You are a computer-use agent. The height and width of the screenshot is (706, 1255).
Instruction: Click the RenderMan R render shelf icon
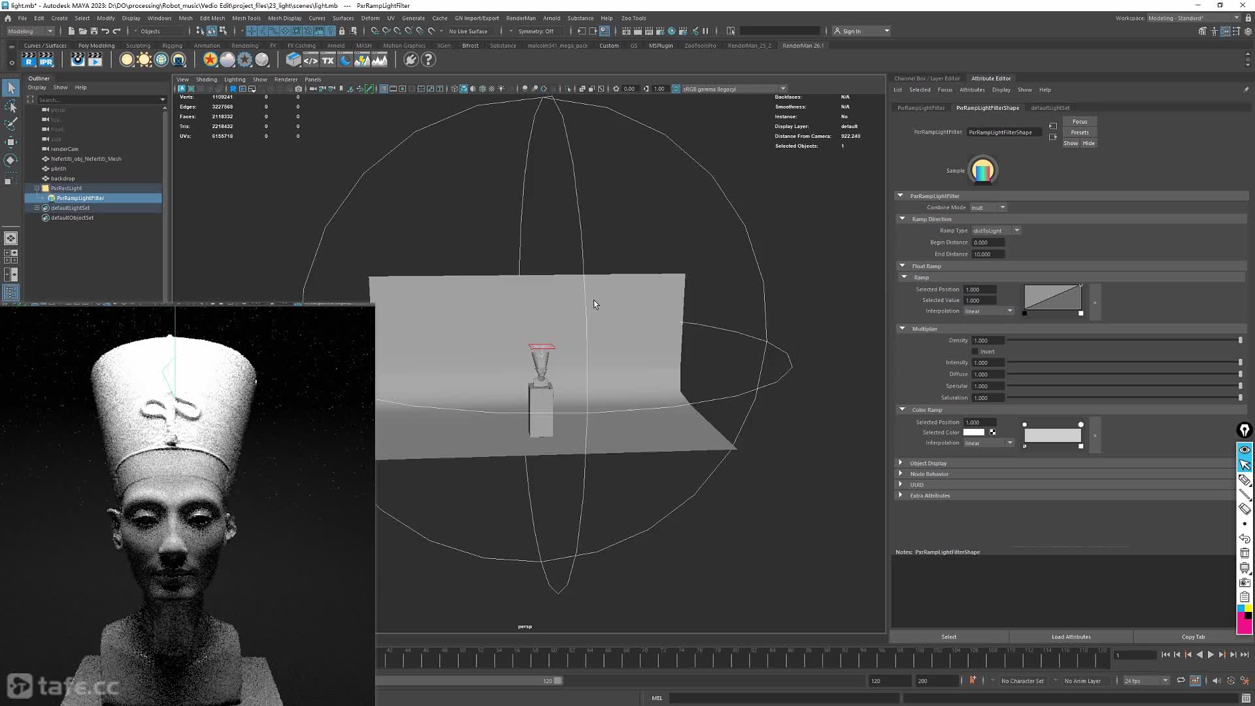point(28,60)
